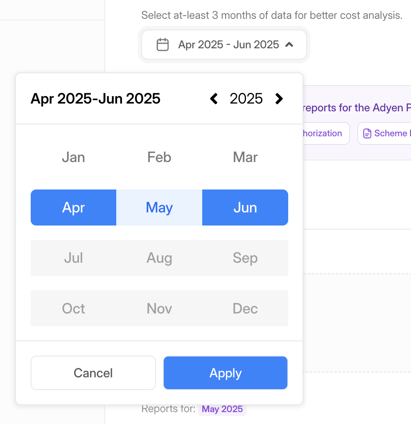Apply the selected date range

click(226, 373)
